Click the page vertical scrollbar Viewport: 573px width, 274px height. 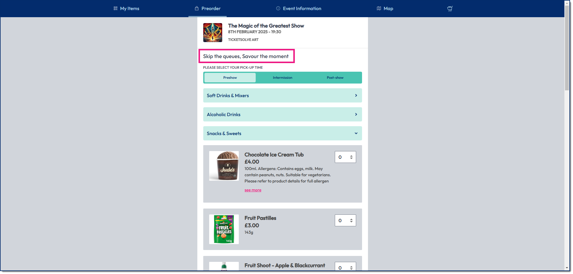tap(567, 47)
